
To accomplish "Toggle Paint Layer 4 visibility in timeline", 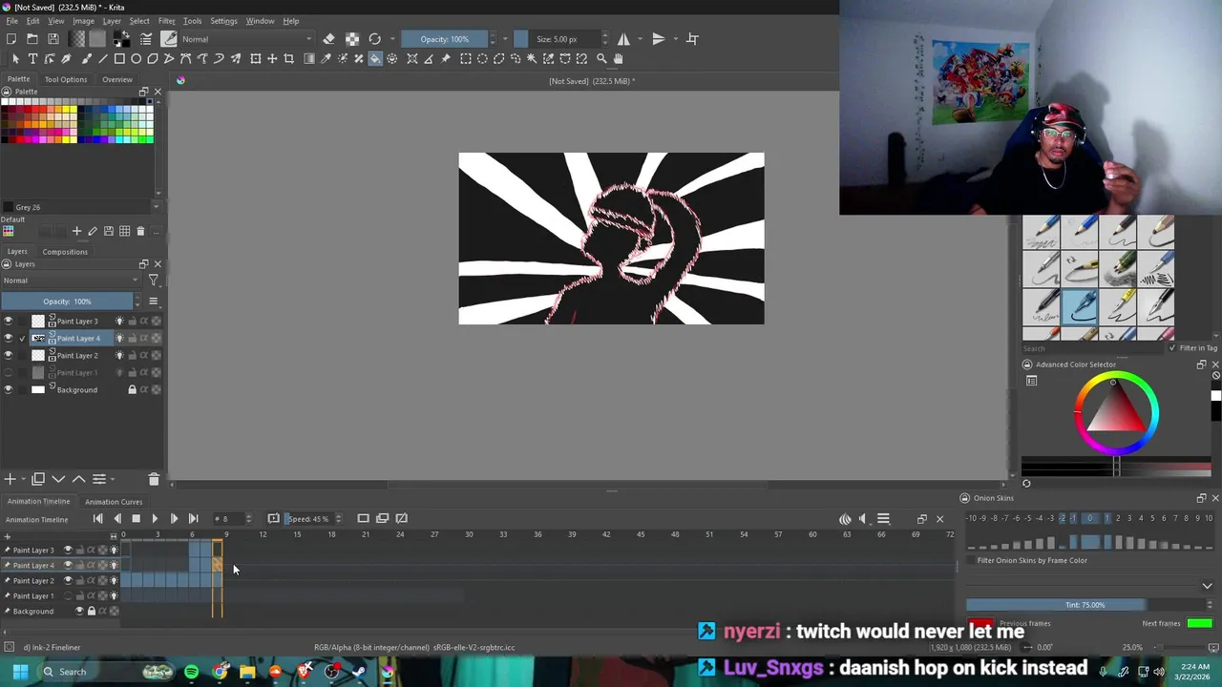I will [68, 565].
